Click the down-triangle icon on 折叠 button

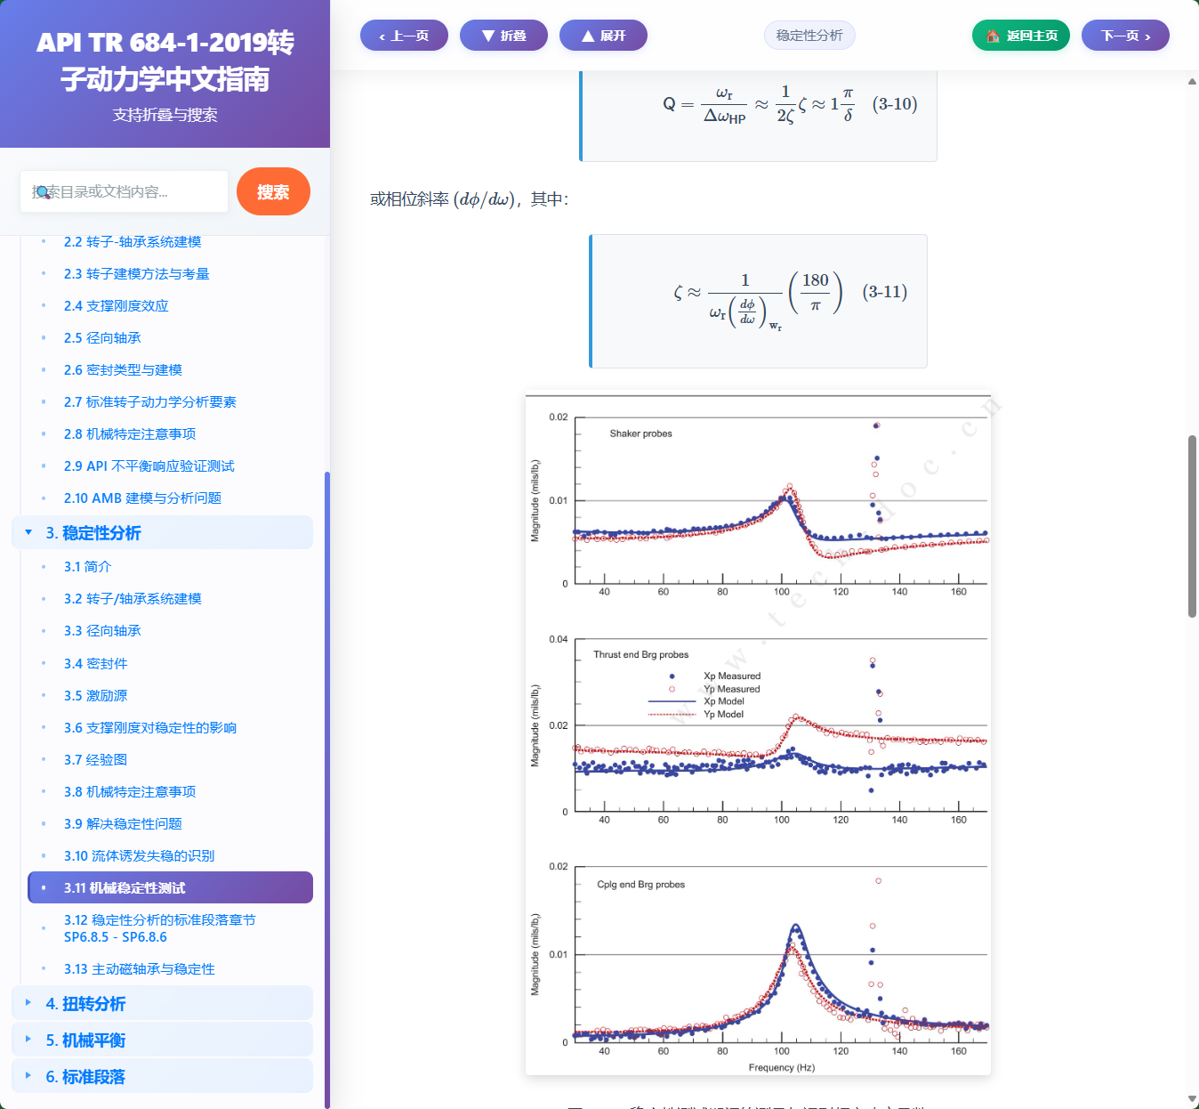tap(487, 35)
